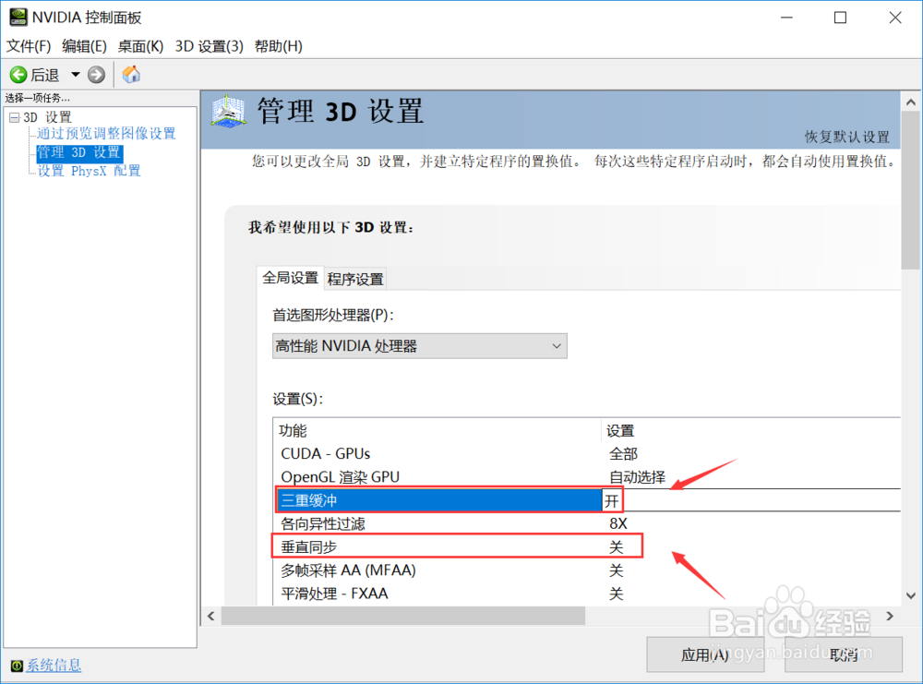Collapse the 3D 设置 tree node
This screenshot has width=923, height=684.
click(14, 118)
